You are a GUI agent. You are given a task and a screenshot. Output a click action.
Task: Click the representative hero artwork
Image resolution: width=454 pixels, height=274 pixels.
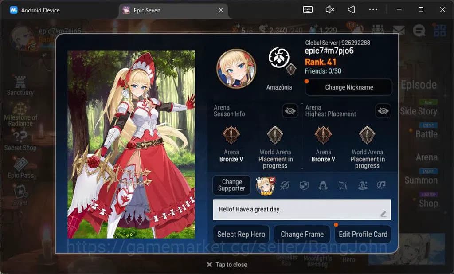(131, 144)
